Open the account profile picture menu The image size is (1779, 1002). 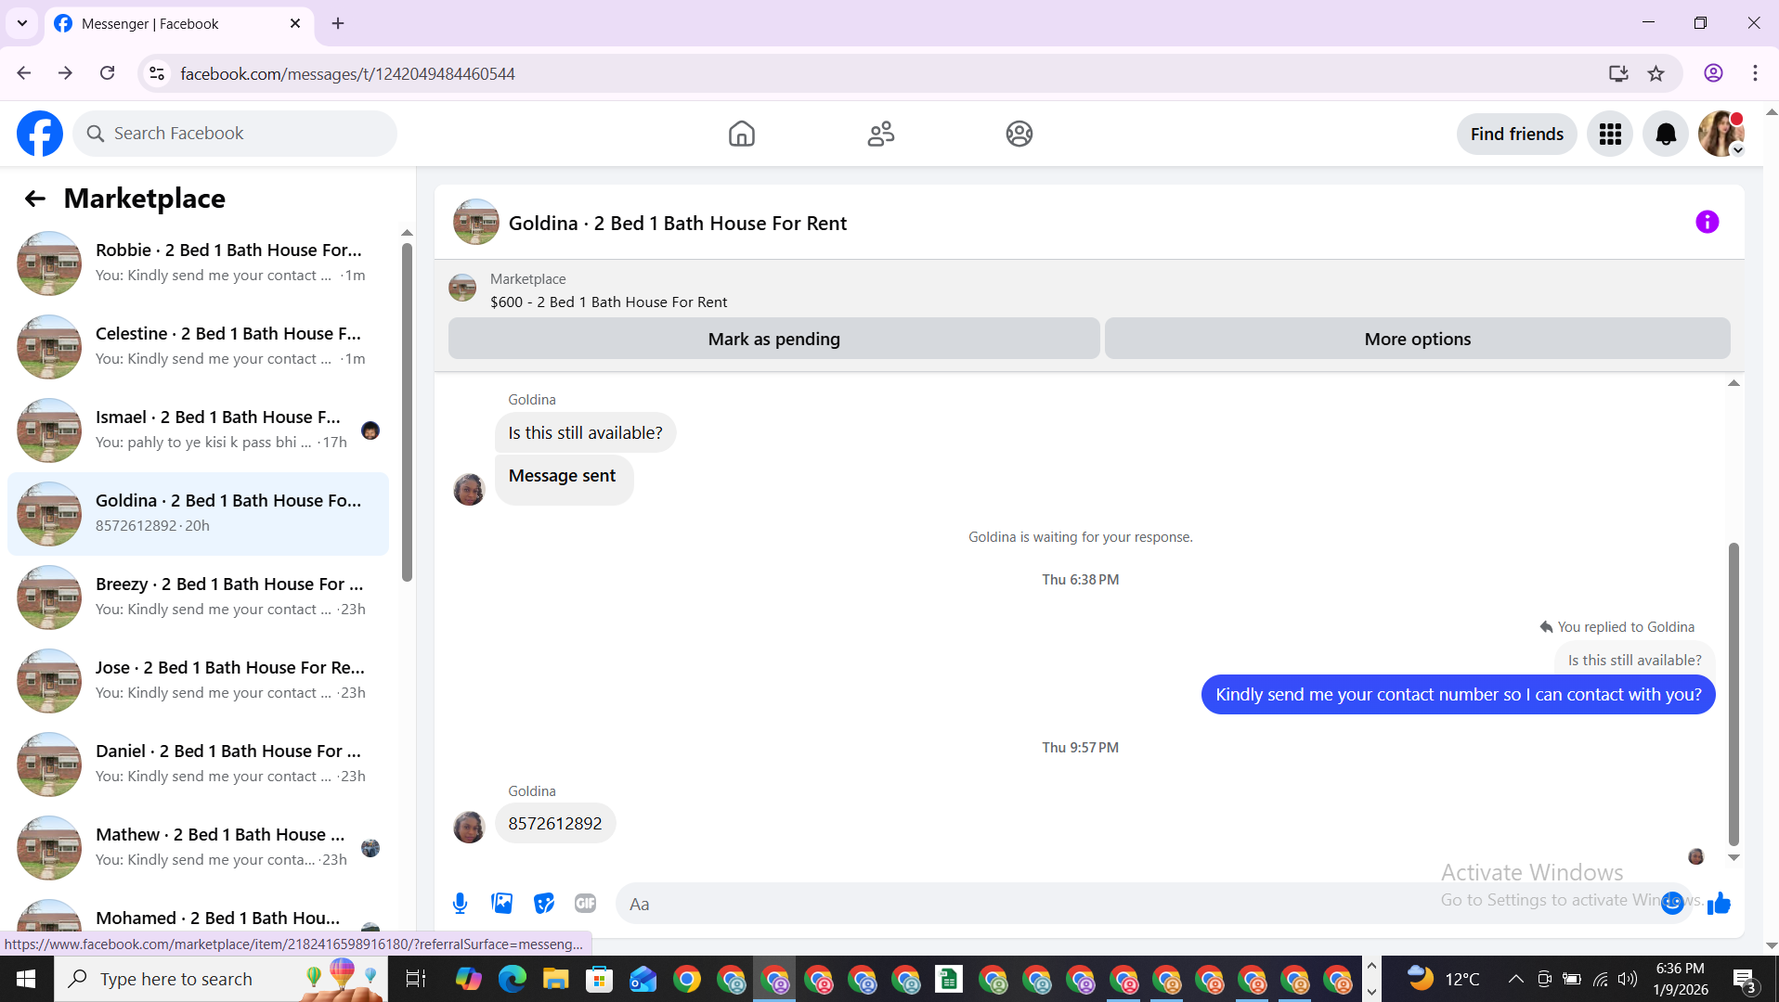pos(1721,135)
